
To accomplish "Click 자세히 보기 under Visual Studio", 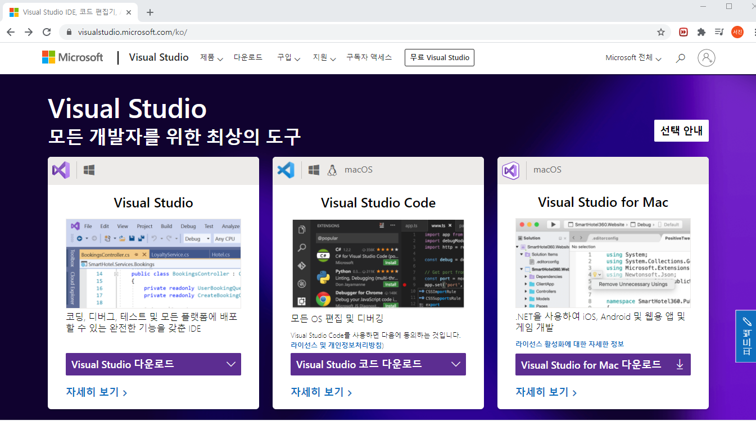I will tap(97, 392).
